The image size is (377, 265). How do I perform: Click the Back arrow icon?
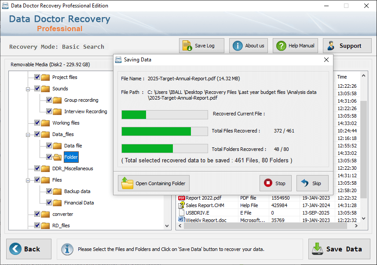(x=15, y=249)
